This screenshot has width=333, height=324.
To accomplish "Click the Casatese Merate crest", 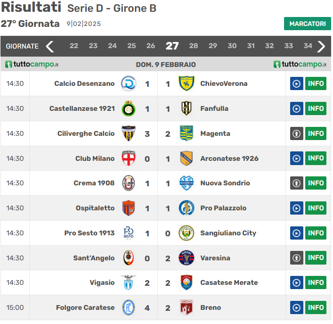I will [187, 282].
